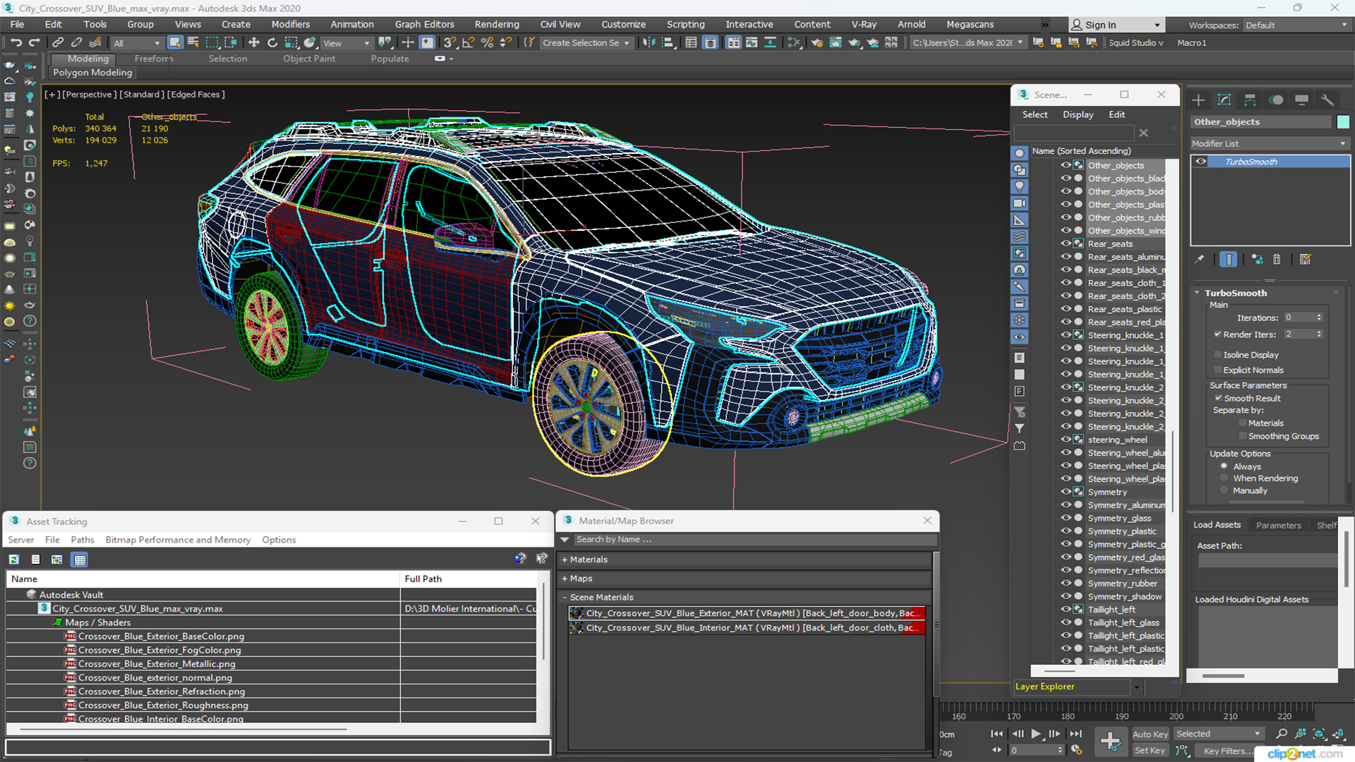Hide Rear_seats layer via eye icon
The width and height of the screenshot is (1355, 762).
click(1066, 244)
